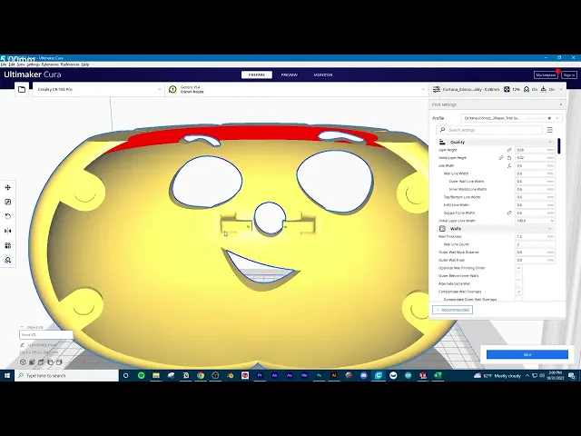This screenshot has height=436, width=581.
Task: Close the Print settings panel
Action: click(561, 104)
